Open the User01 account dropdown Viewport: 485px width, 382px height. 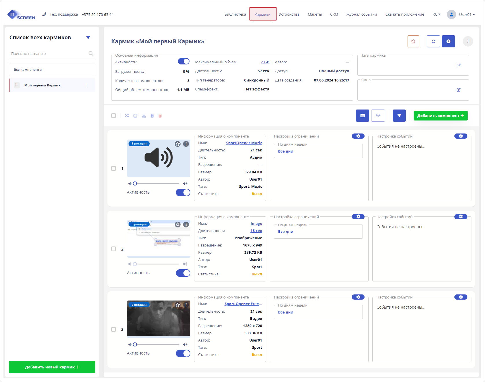coord(461,14)
